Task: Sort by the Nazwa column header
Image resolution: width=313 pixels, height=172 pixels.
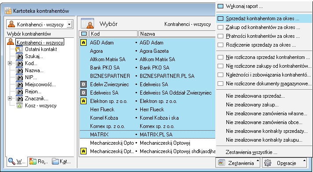Action: [177, 34]
